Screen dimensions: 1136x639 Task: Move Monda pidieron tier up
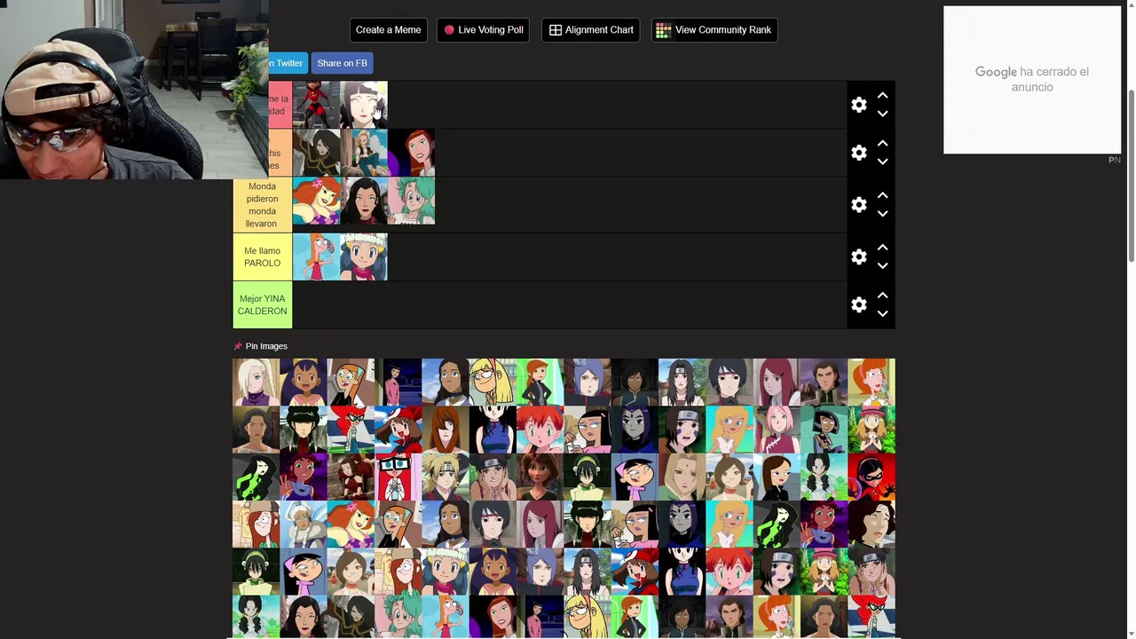(882, 194)
